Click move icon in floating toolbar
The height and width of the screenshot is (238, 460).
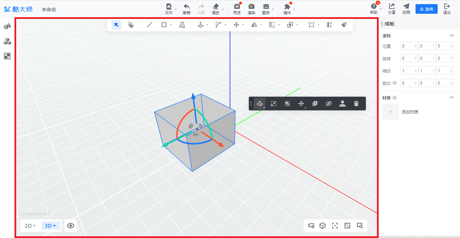pos(301,104)
